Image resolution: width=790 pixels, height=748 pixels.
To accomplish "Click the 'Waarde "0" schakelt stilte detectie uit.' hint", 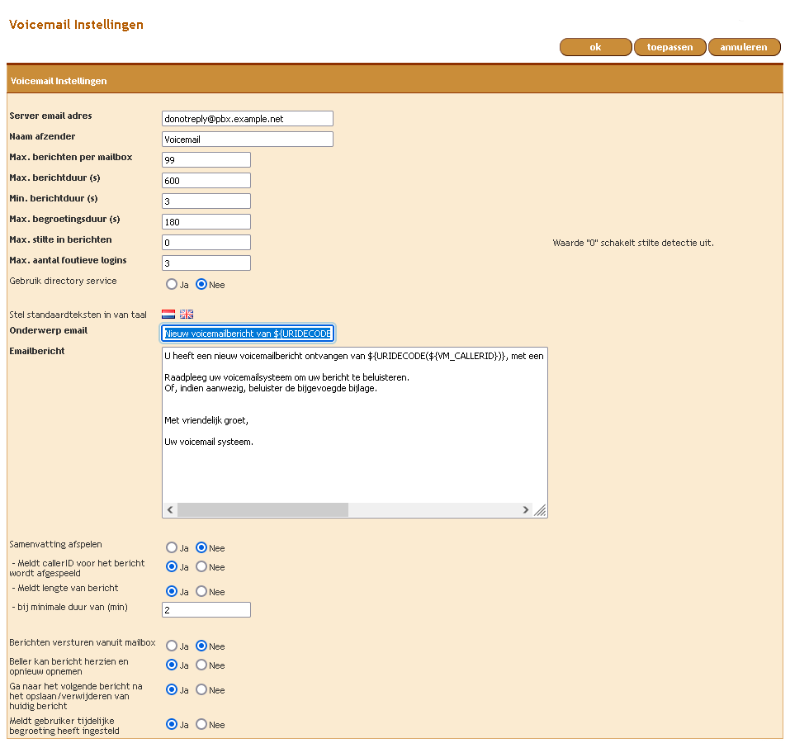I will point(633,243).
